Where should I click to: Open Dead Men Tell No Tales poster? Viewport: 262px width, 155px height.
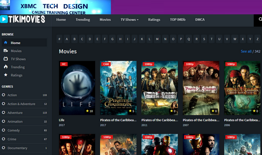[118, 88]
